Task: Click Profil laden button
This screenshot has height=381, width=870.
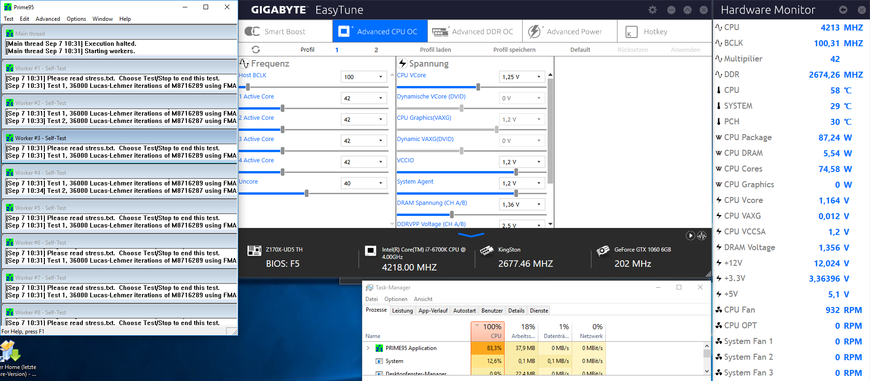Action: (435, 49)
